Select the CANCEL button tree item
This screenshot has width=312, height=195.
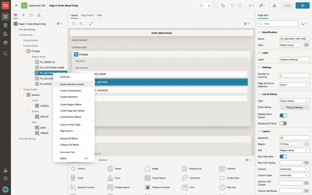(44, 106)
